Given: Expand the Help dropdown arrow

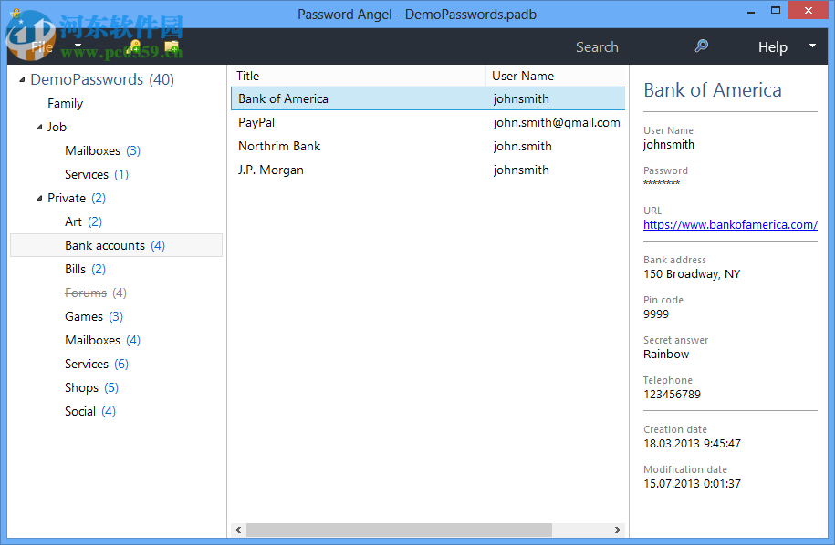Looking at the screenshot, I should [811, 46].
